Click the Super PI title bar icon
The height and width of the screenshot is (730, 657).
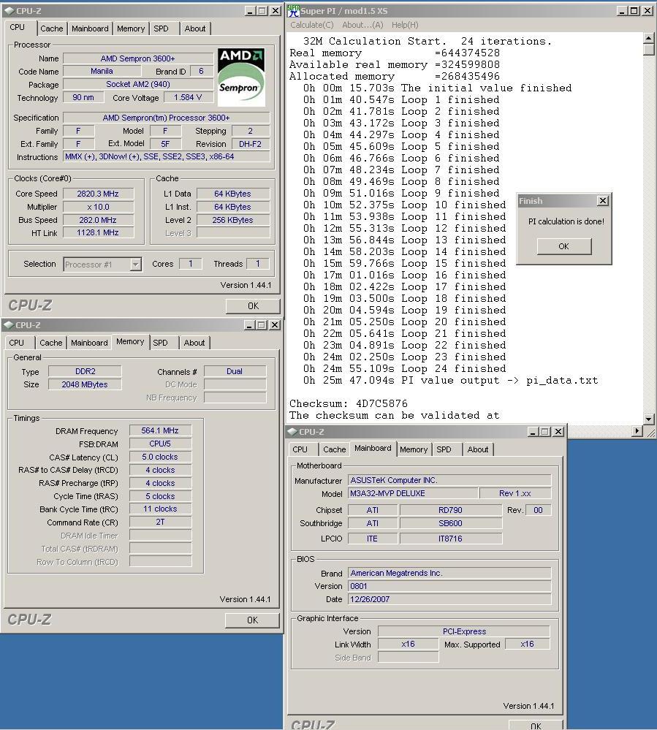(x=293, y=10)
